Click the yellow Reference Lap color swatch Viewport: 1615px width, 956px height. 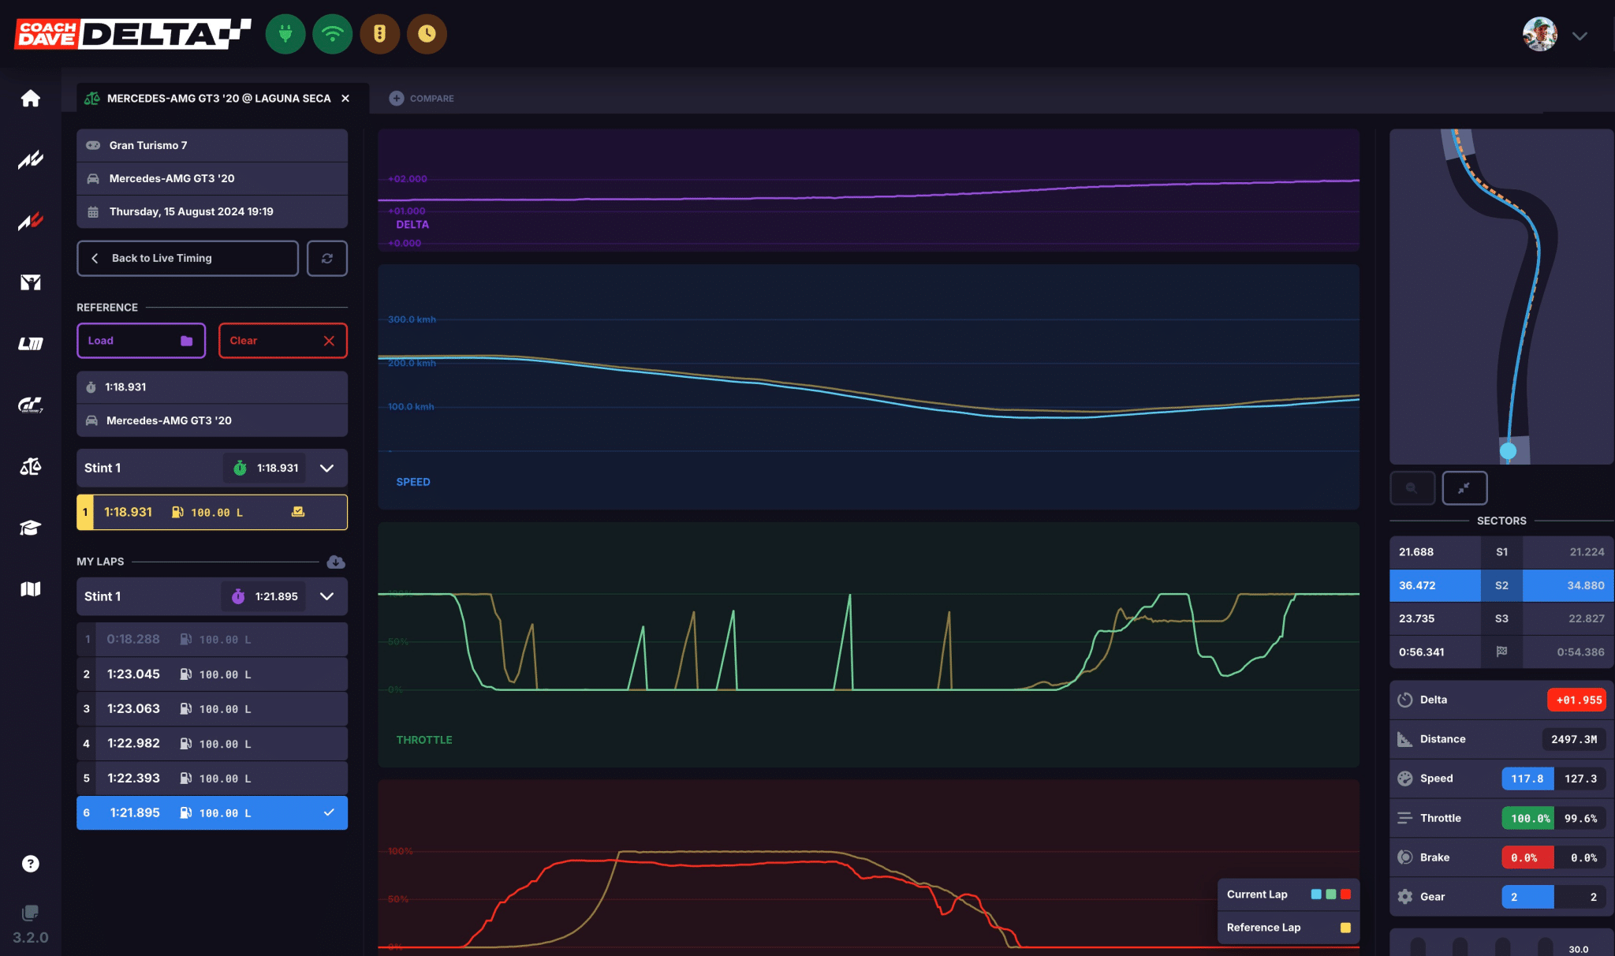coord(1345,928)
